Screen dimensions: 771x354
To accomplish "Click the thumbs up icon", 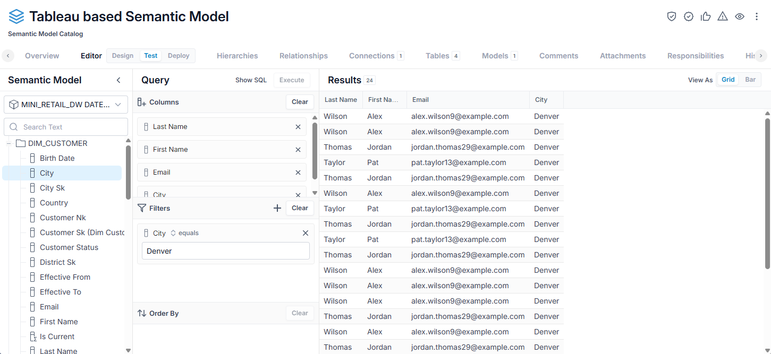I will point(706,16).
